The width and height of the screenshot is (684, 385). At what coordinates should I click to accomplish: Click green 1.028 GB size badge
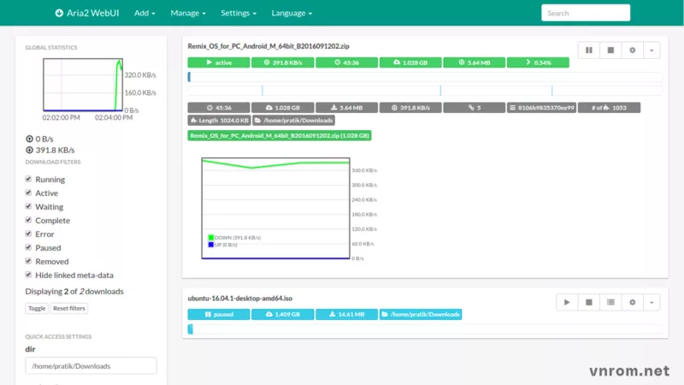tap(410, 62)
